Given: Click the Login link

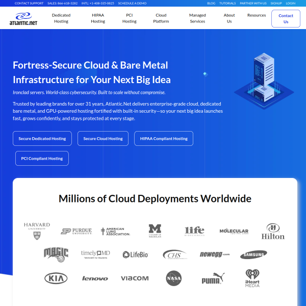Looking at the screenshot, I should pos(291,4).
